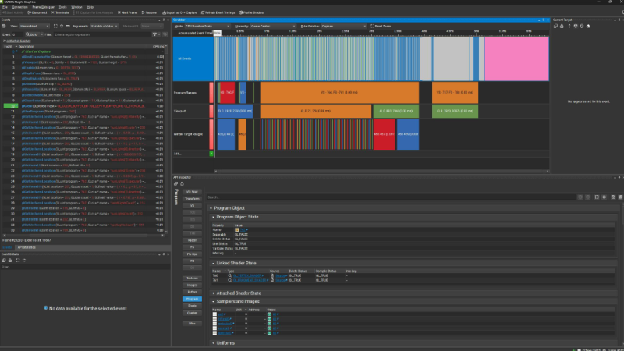The width and height of the screenshot is (624, 351).
Task: Select the Raster stage button
Action: click(x=191, y=240)
